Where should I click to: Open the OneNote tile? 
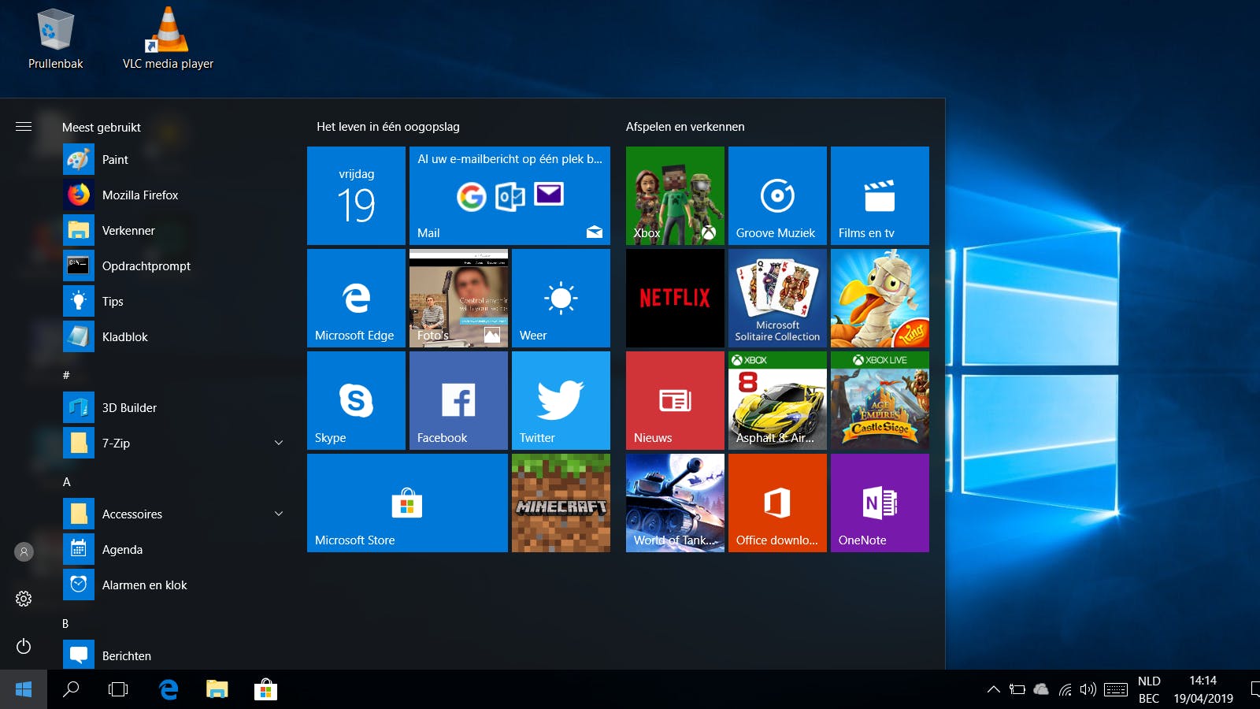(x=880, y=503)
